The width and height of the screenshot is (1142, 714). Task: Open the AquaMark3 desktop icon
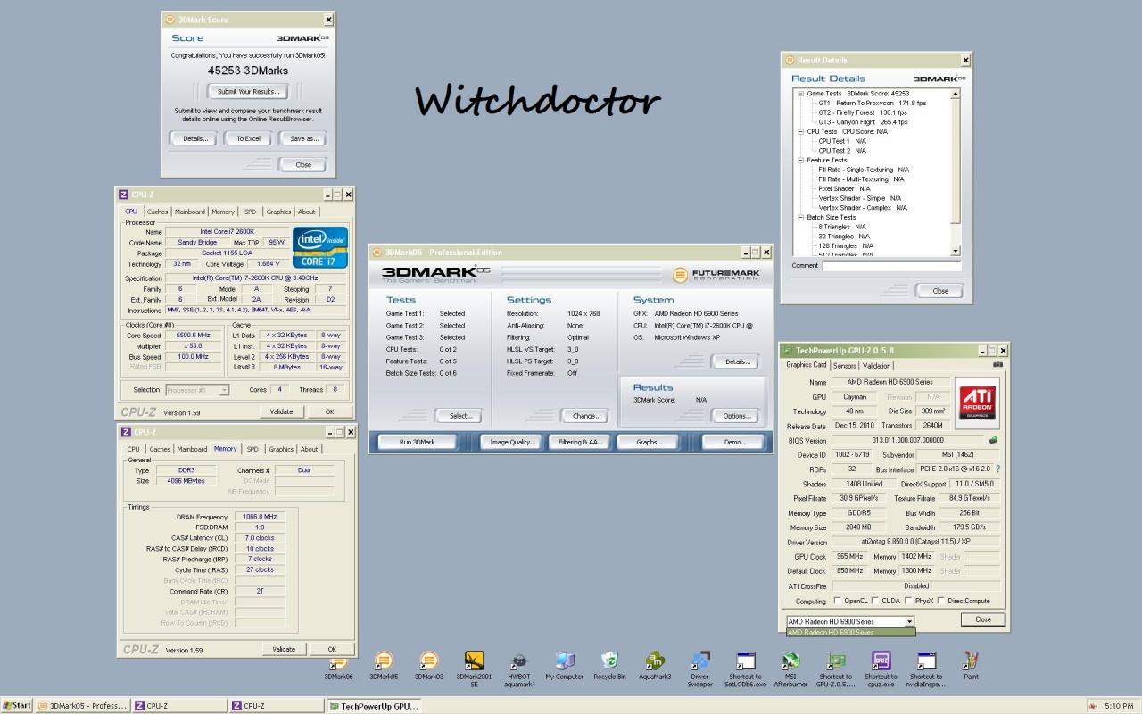654,661
